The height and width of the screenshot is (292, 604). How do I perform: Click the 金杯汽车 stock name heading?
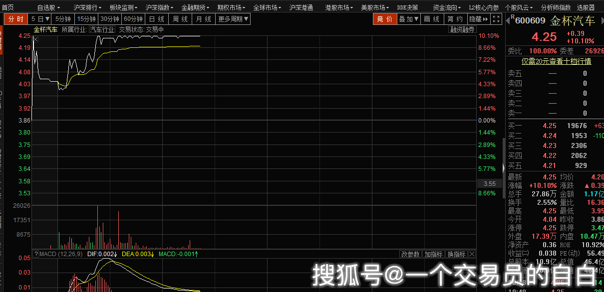click(573, 21)
